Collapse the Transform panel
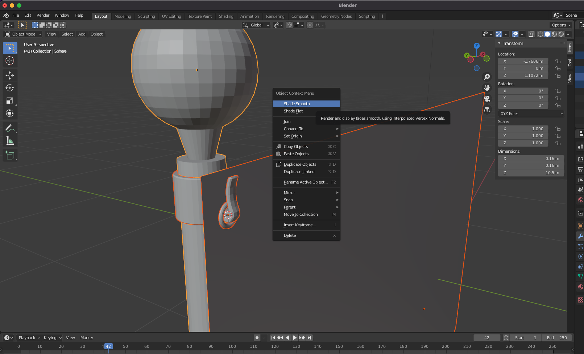584x354 pixels. pos(499,43)
